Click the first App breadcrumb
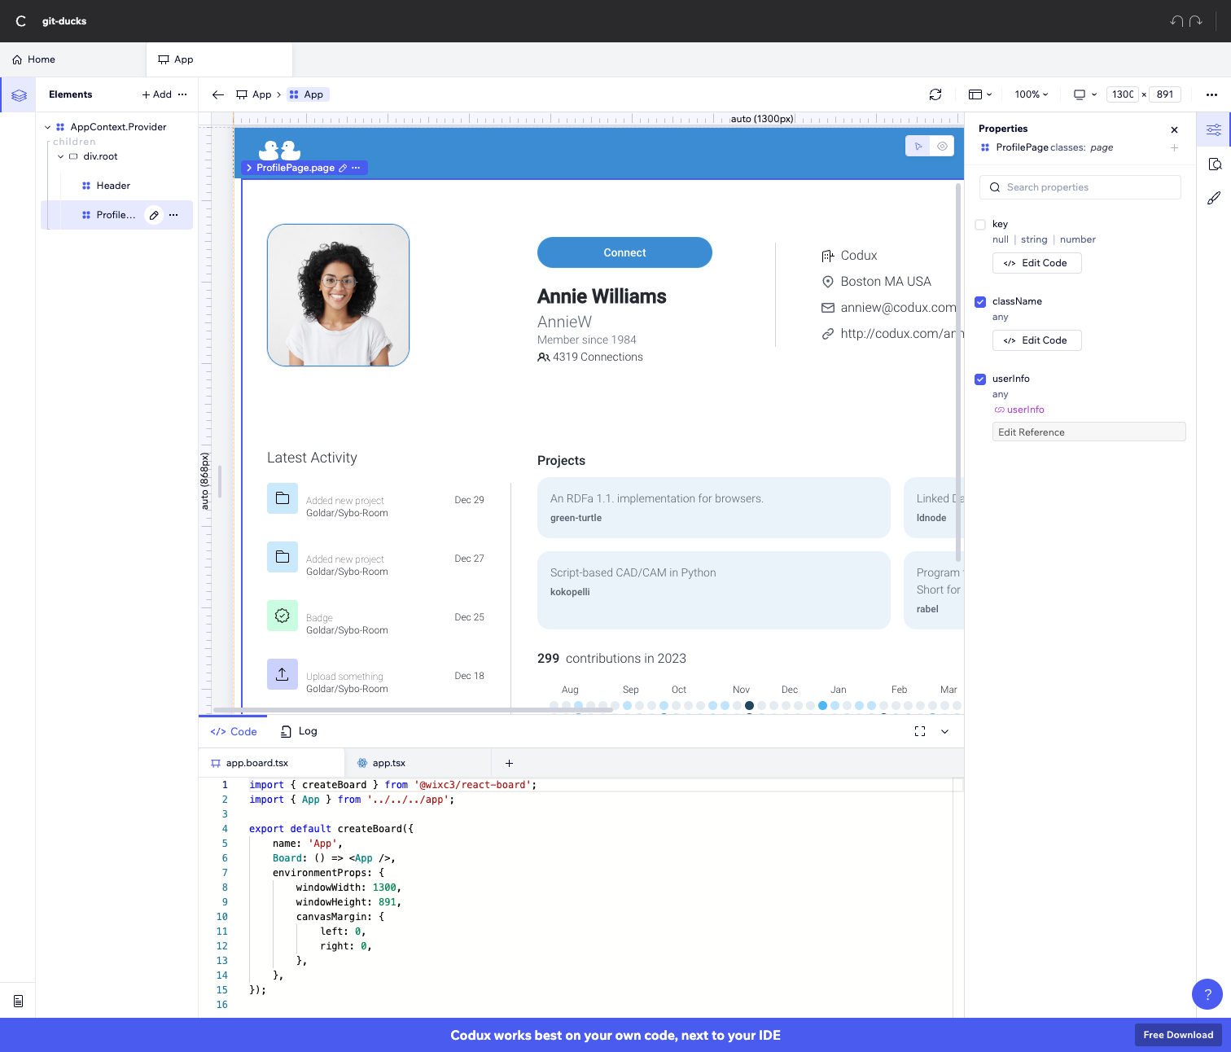 point(253,94)
